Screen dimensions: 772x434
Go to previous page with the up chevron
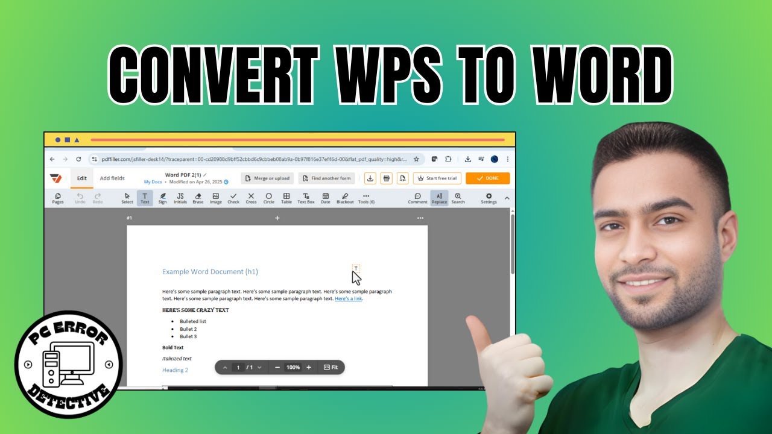point(225,367)
